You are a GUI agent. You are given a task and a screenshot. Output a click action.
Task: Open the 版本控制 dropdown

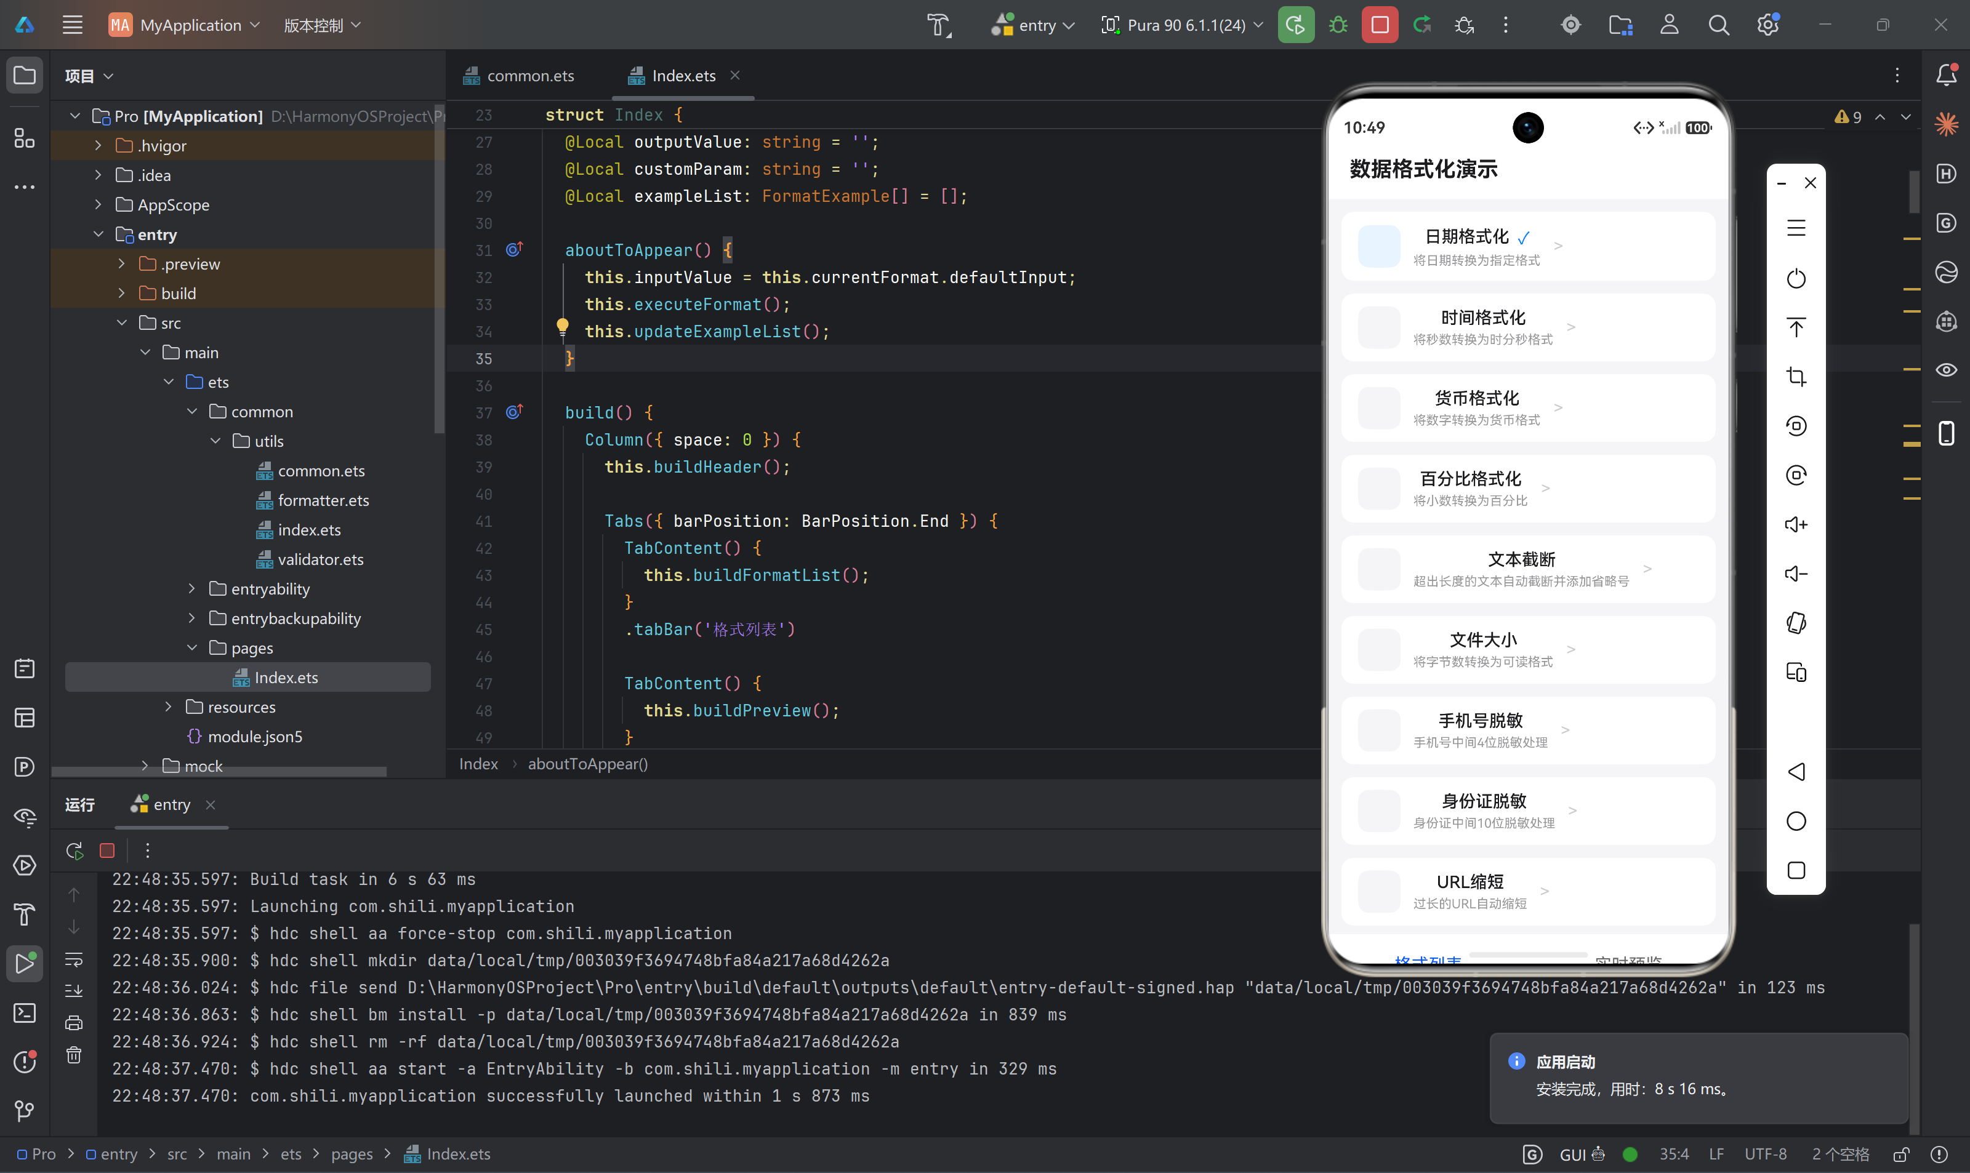coord(323,25)
